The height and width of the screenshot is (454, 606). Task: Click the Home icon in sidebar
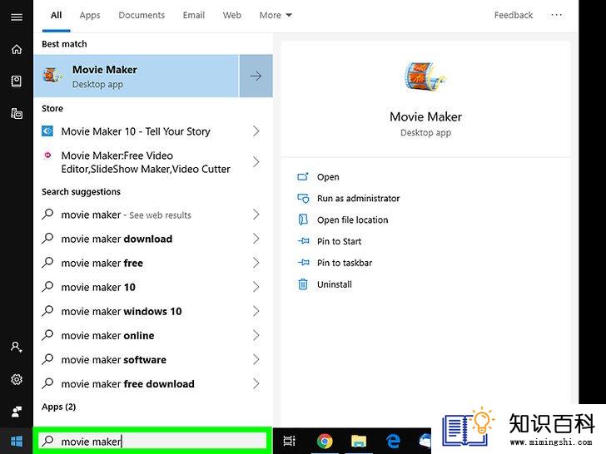[17, 49]
